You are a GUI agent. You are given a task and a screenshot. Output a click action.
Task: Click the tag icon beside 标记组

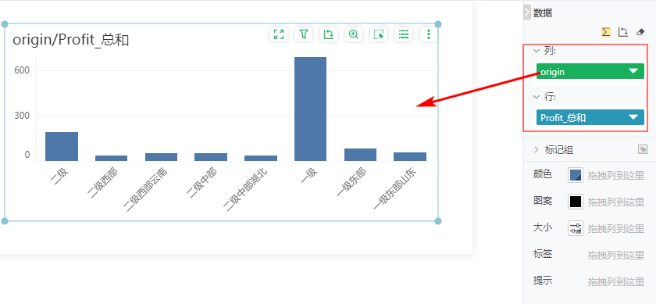643,149
